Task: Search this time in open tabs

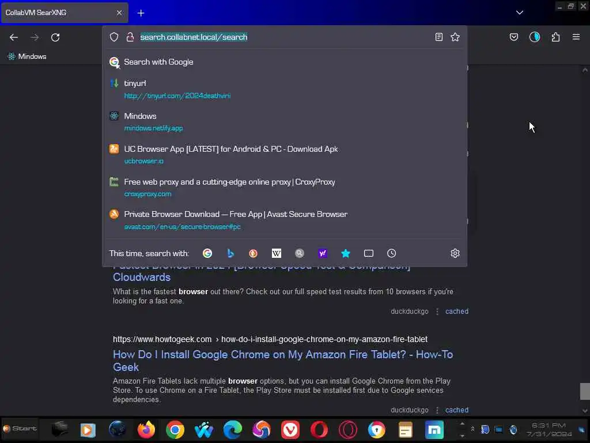Action: coord(368,253)
